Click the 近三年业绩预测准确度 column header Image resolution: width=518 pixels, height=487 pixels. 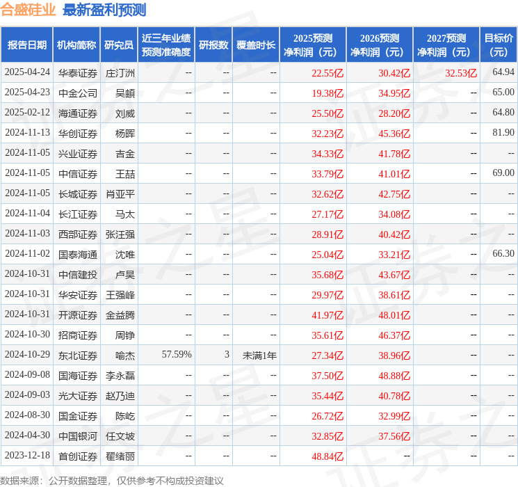click(x=166, y=45)
